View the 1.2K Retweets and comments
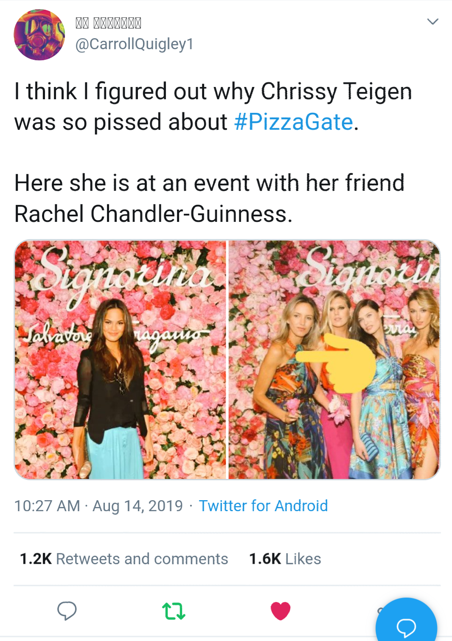 click(124, 559)
